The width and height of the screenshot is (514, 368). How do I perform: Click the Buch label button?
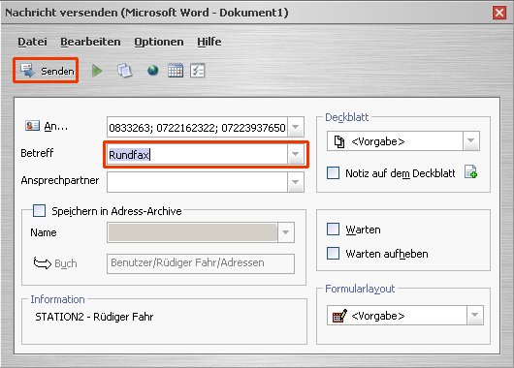coord(66,263)
